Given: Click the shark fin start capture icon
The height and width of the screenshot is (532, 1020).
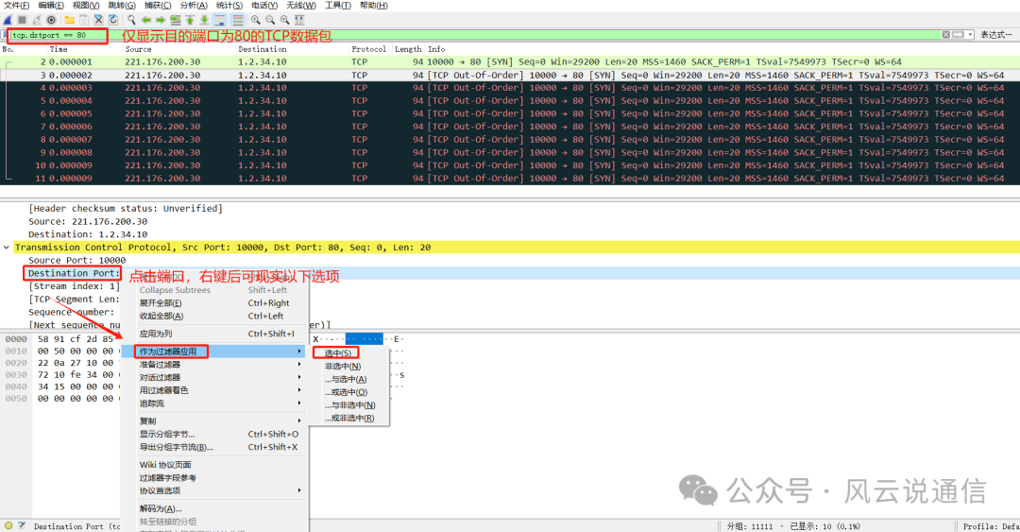Looking at the screenshot, I should coord(8,20).
